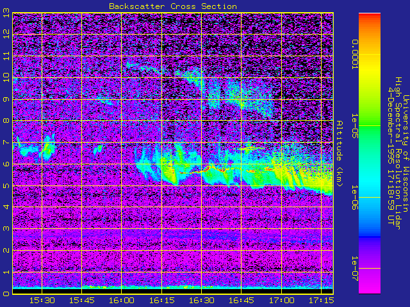
Task: Select altitude tick label 1
Action: pos(6,272)
